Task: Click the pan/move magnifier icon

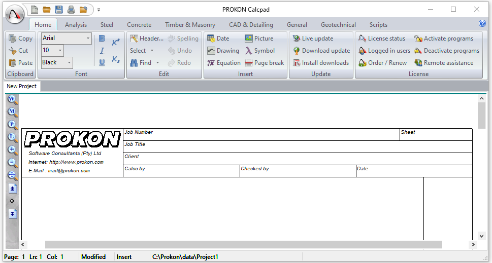Action: (x=12, y=175)
